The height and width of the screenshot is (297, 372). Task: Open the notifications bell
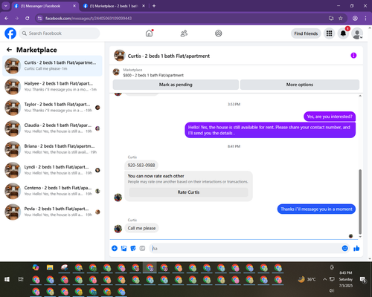tap(343, 33)
